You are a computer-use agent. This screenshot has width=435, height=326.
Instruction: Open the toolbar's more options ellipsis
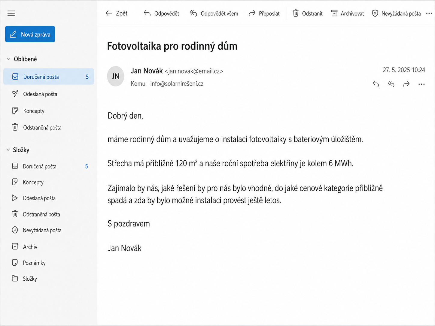click(429, 14)
